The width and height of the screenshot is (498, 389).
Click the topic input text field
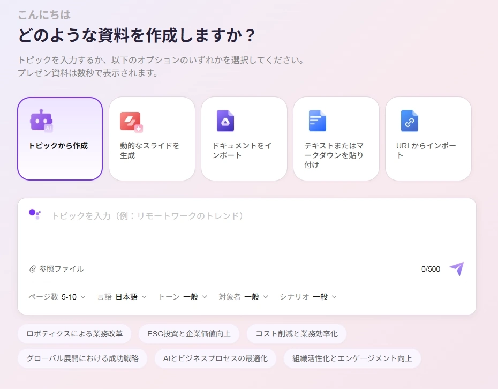[246, 230]
